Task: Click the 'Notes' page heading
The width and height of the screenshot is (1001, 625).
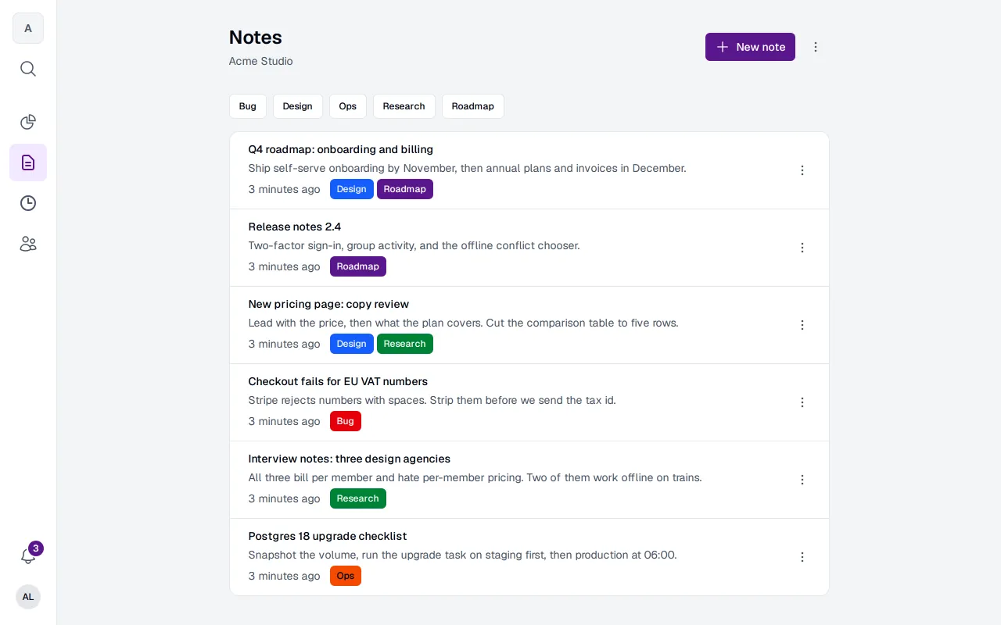Action: pyautogui.click(x=256, y=37)
